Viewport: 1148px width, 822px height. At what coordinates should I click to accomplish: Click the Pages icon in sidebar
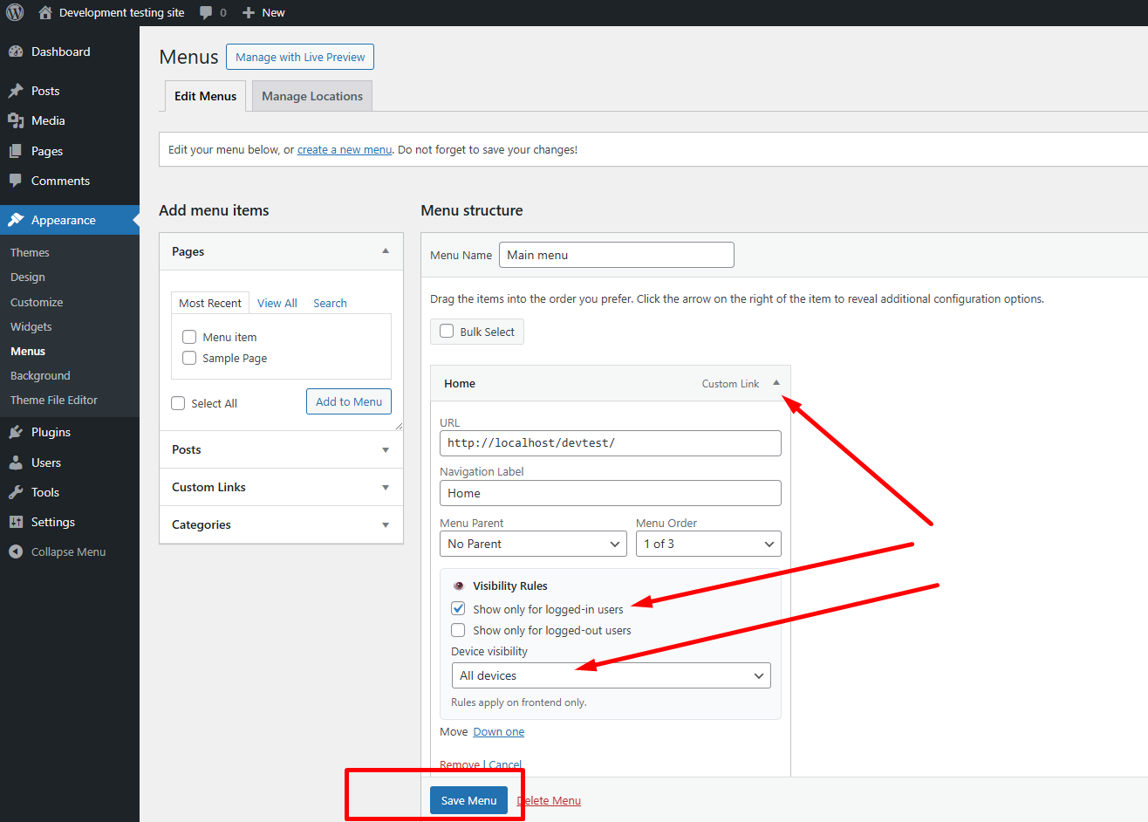(16, 151)
